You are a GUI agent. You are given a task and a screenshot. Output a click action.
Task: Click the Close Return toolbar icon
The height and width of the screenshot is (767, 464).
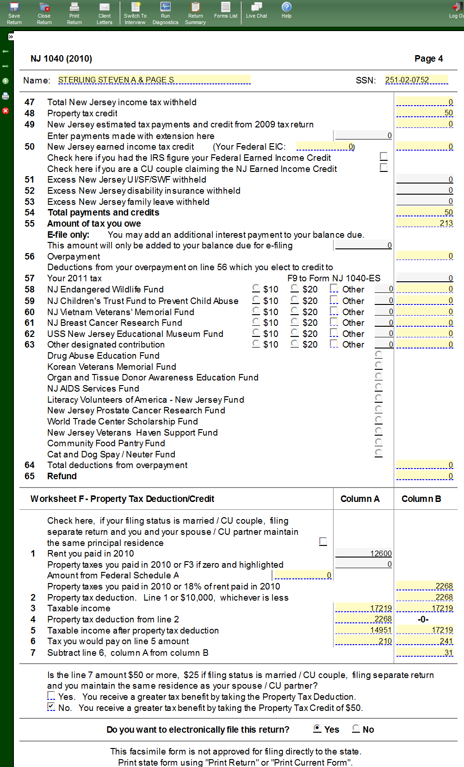(x=44, y=13)
